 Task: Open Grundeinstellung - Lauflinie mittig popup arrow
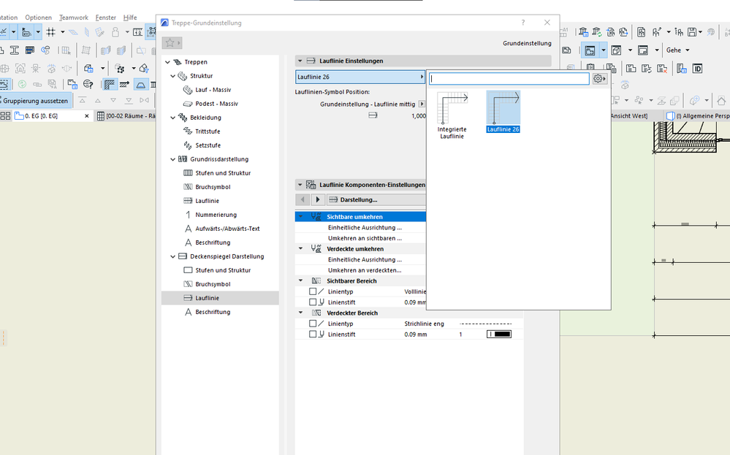pos(422,104)
